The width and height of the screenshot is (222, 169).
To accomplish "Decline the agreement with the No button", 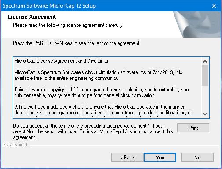I will (x=197, y=158).
